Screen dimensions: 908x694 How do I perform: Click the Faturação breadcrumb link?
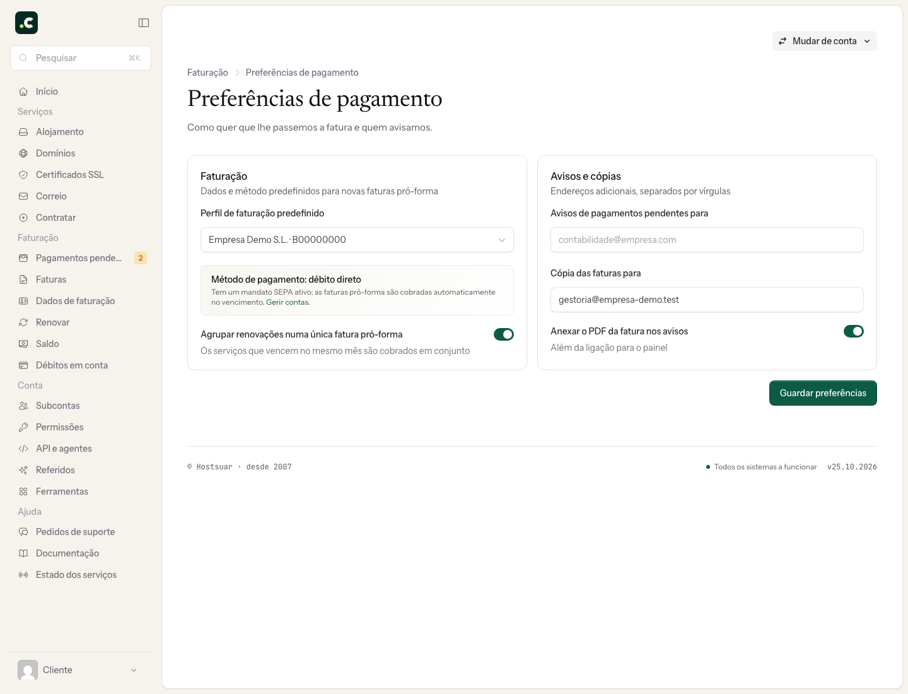(x=207, y=73)
